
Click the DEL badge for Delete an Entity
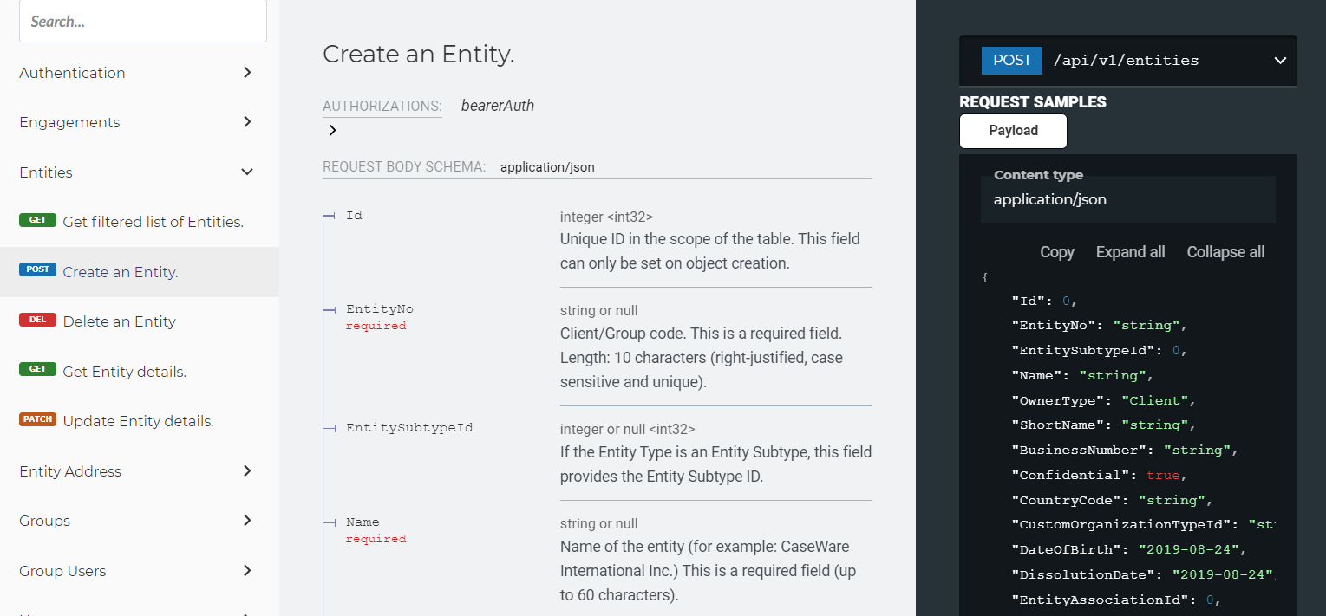tap(37, 321)
